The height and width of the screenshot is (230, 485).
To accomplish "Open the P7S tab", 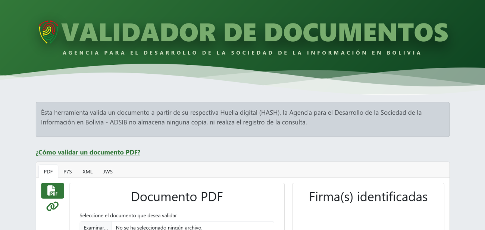I will click(68, 172).
